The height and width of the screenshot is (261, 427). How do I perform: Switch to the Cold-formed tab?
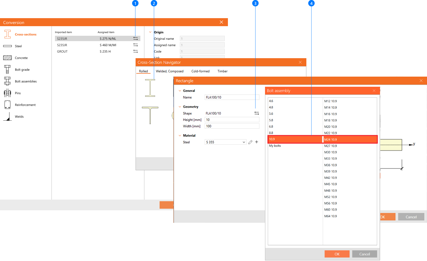coord(200,71)
